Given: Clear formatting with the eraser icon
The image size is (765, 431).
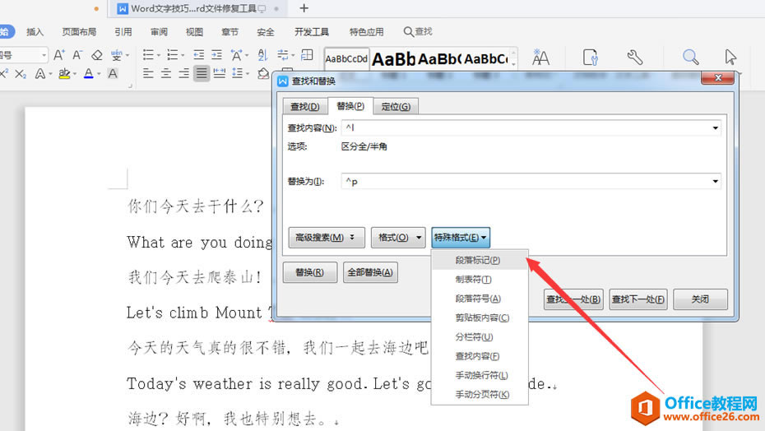Looking at the screenshot, I should click(96, 55).
